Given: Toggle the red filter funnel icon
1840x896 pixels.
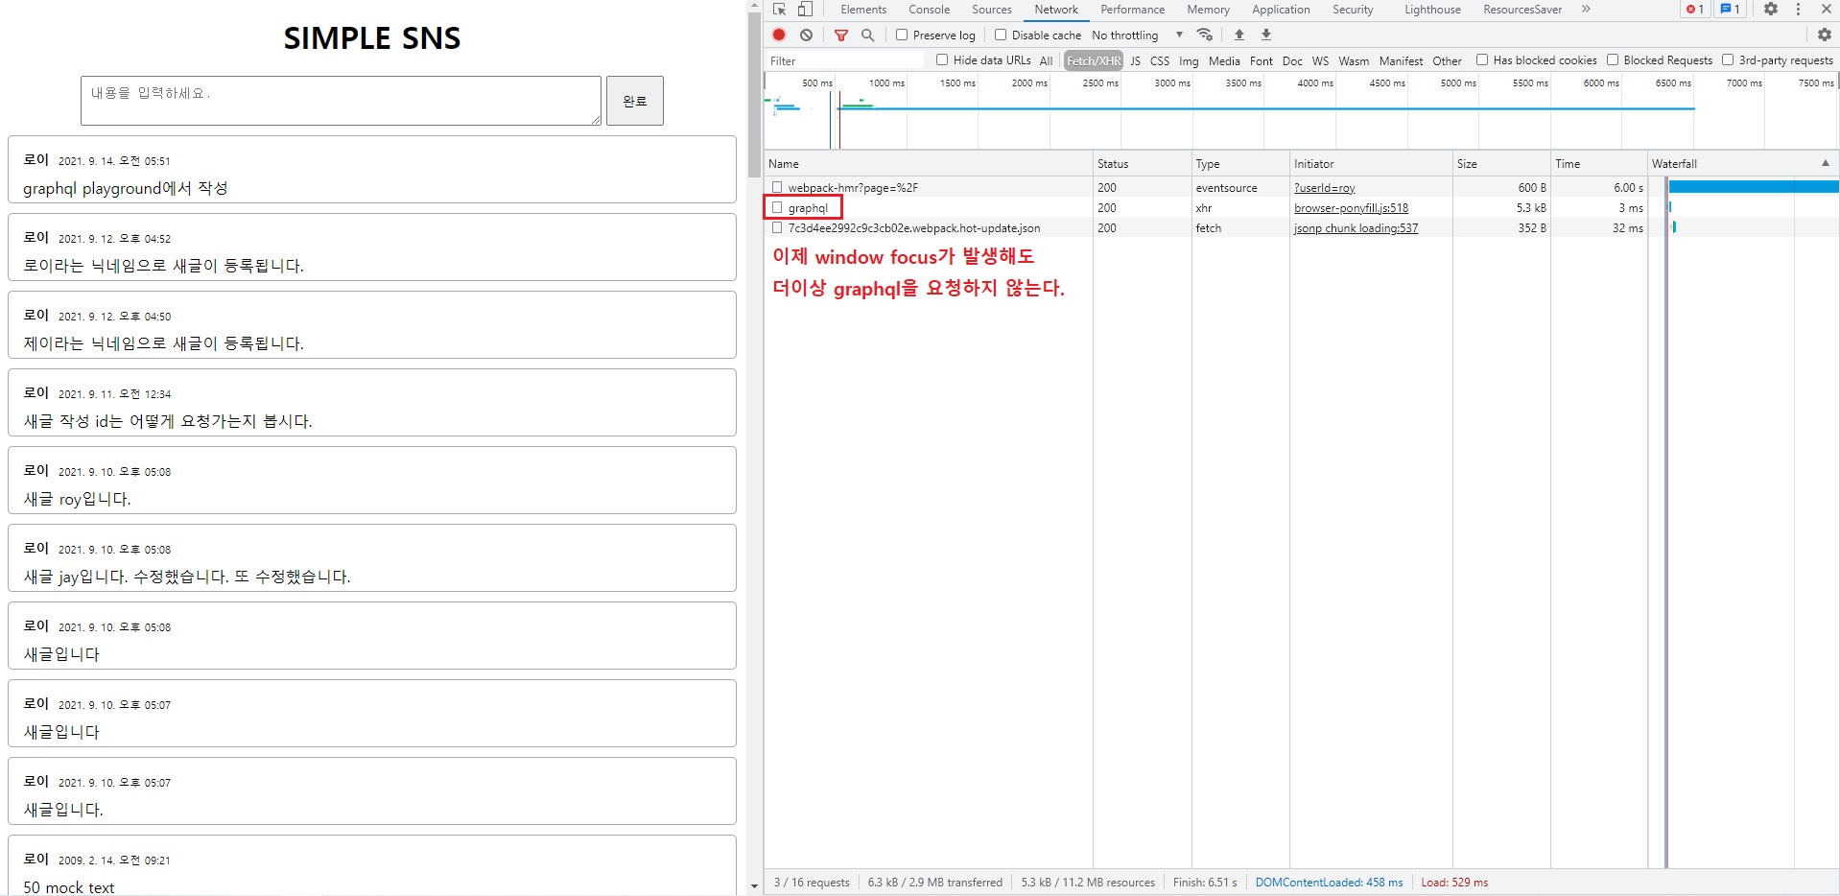Looking at the screenshot, I should (x=840, y=35).
